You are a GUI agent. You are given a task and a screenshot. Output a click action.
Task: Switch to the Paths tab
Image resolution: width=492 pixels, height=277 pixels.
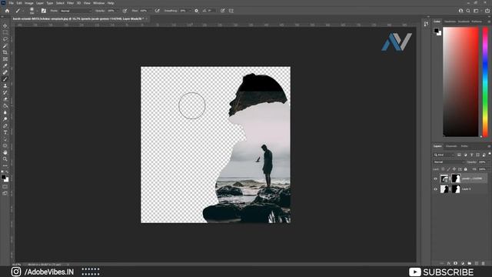click(x=464, y=146)
